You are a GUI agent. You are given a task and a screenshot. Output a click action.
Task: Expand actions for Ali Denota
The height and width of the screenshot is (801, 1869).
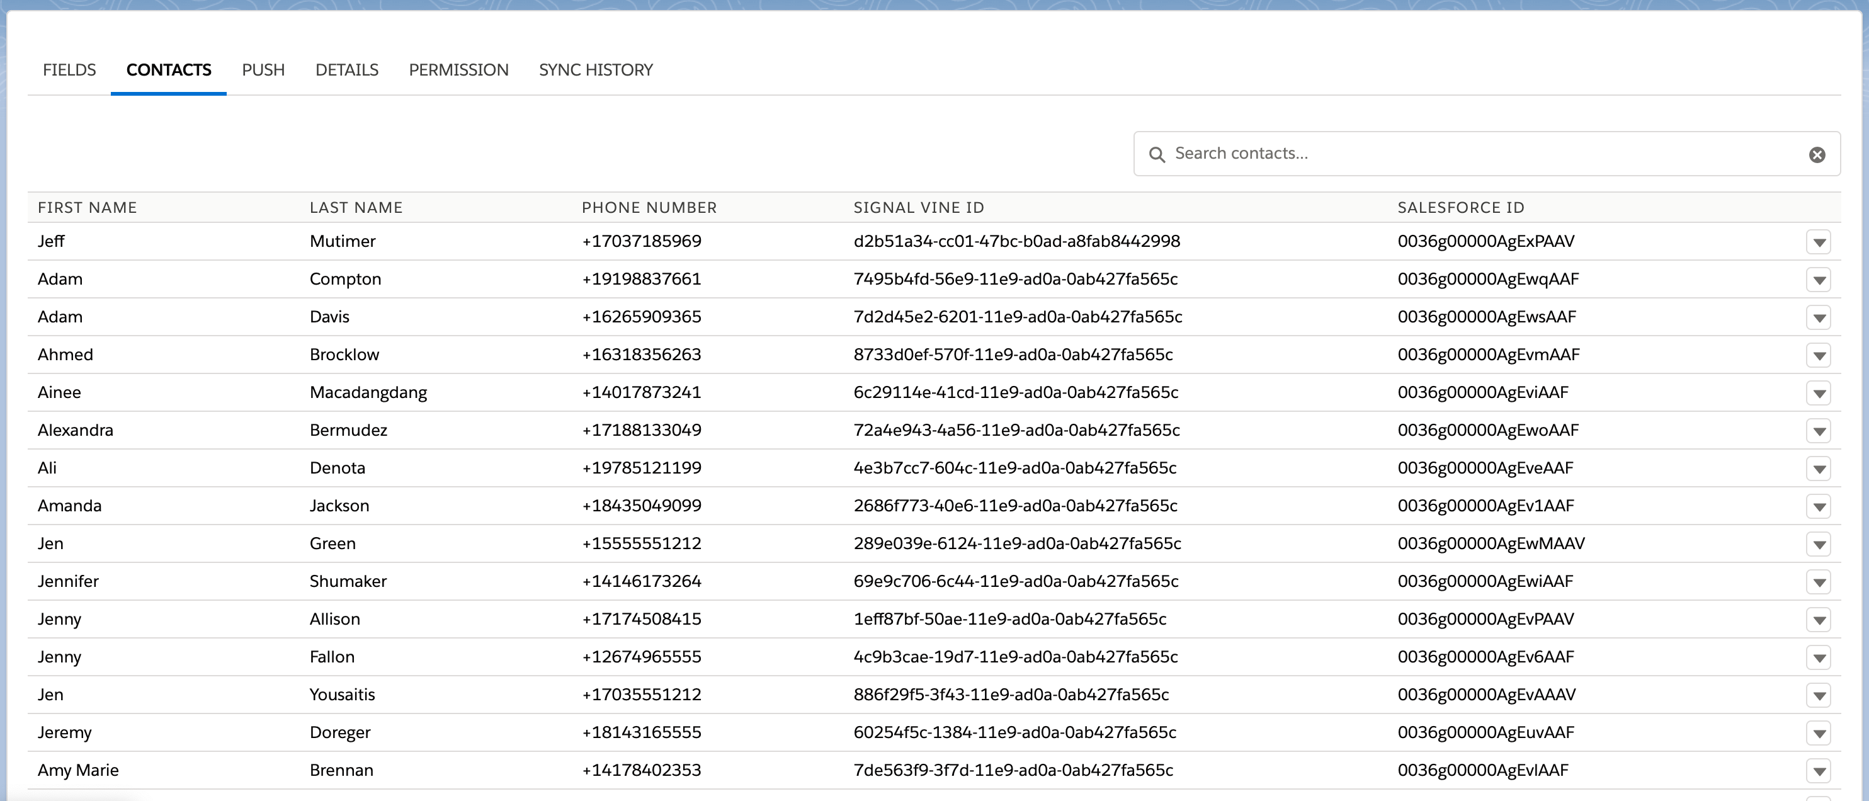(1818, 468)
